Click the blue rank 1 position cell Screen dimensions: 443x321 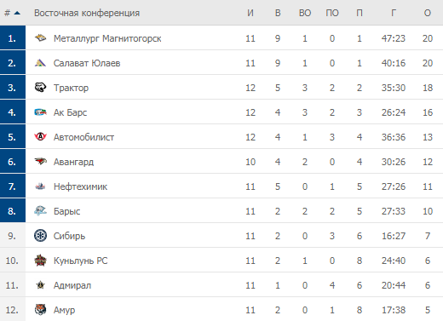[13, 37]
